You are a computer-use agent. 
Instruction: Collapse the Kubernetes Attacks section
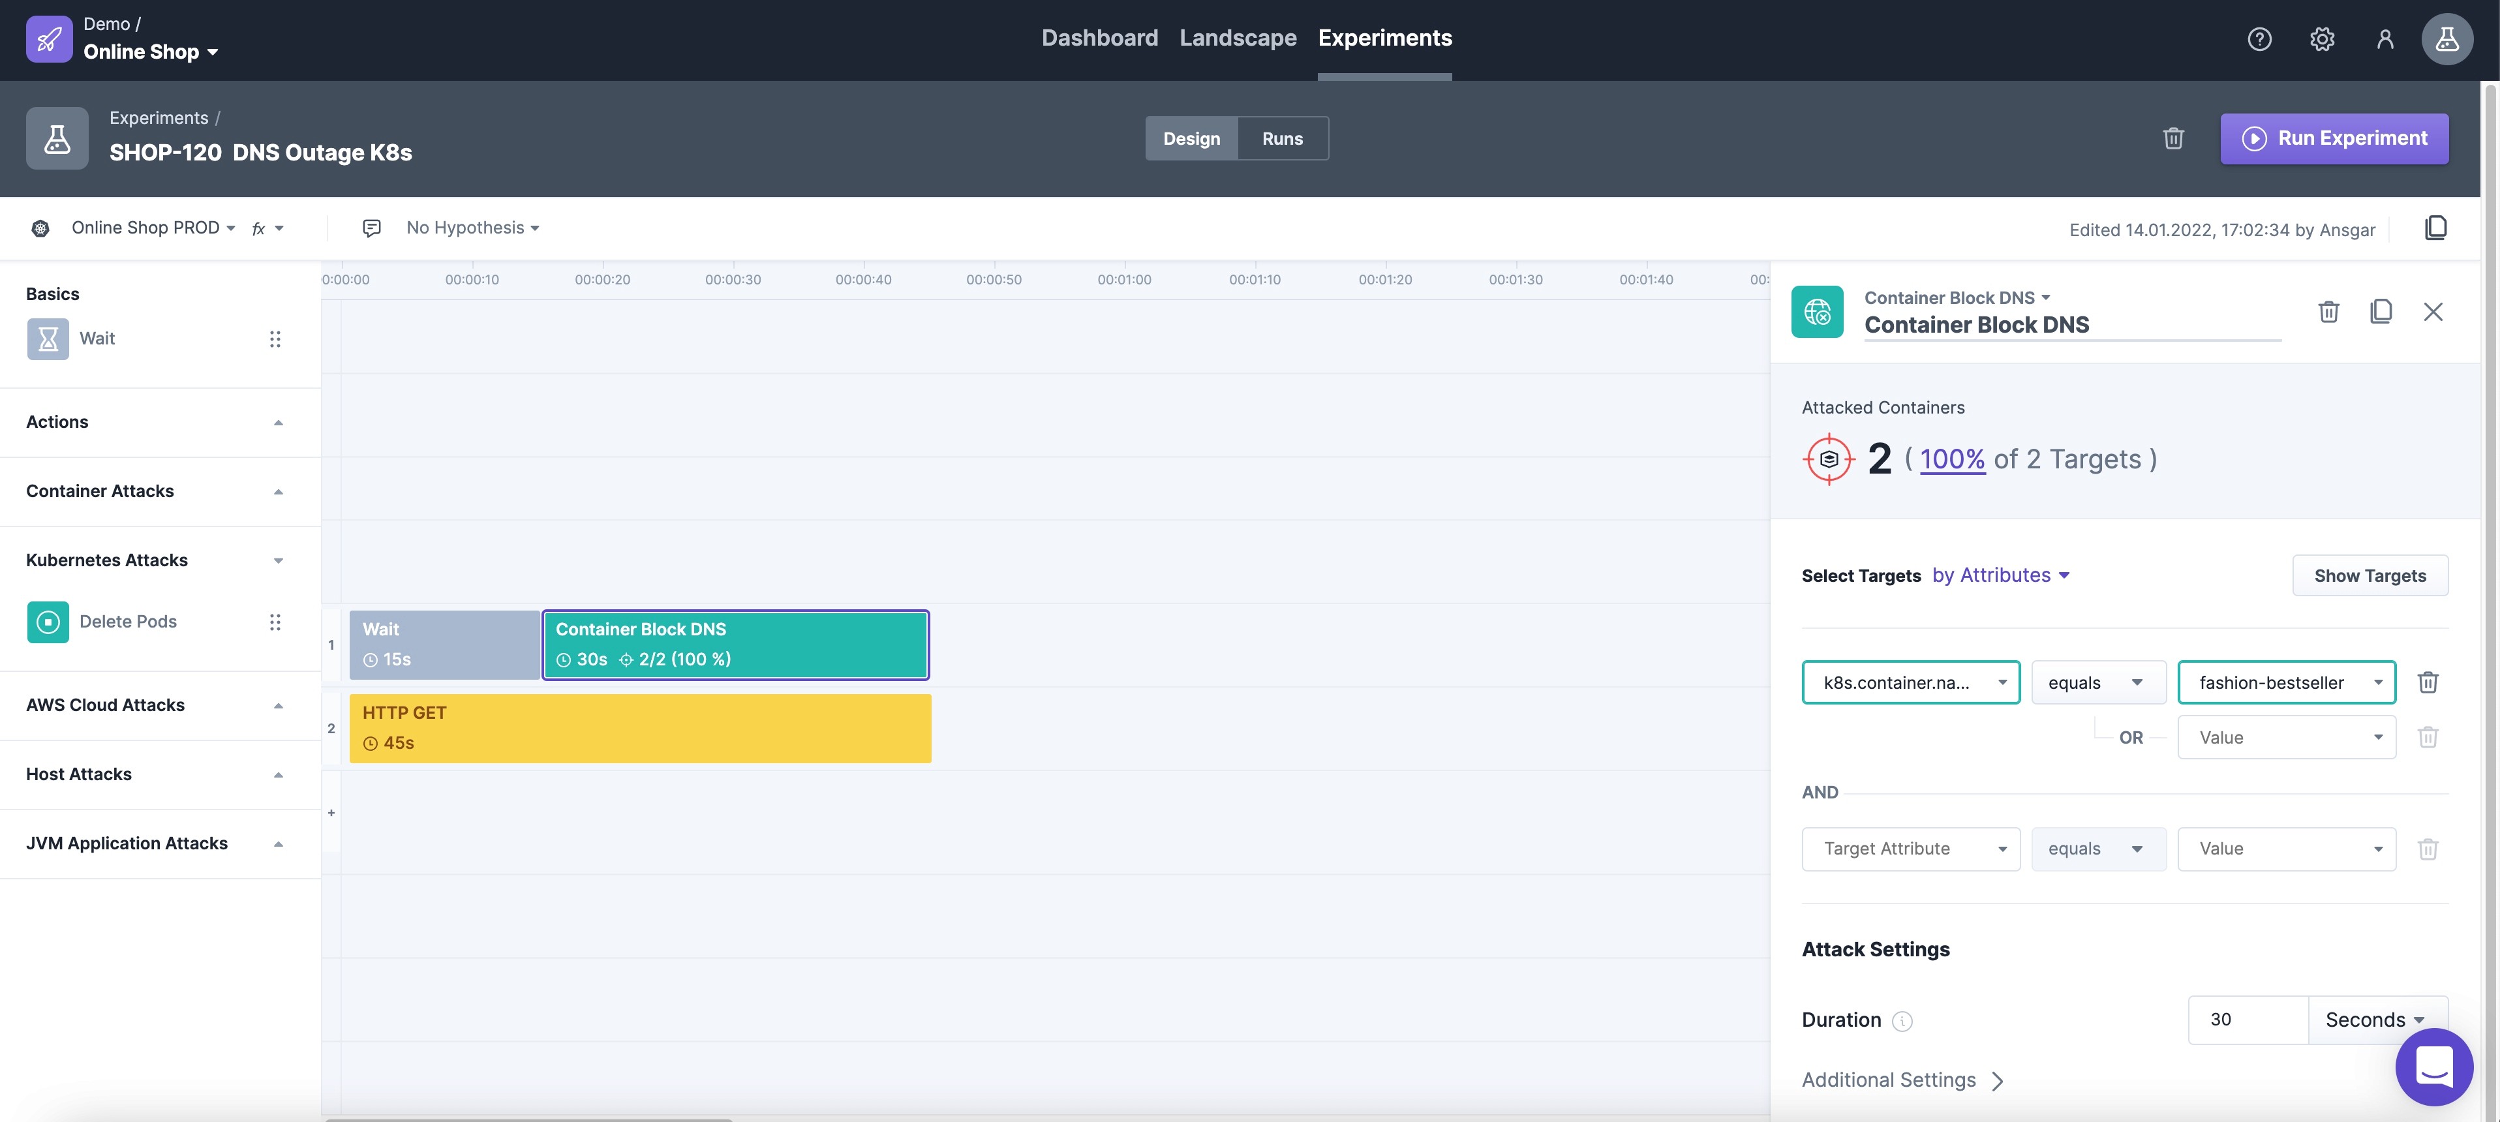279,561
